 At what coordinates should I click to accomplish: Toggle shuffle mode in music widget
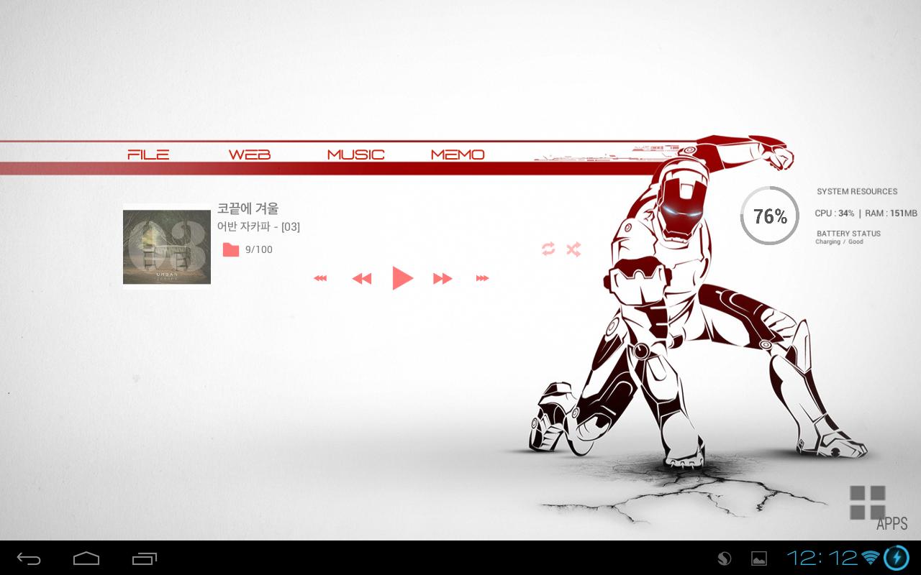(573, 249)
